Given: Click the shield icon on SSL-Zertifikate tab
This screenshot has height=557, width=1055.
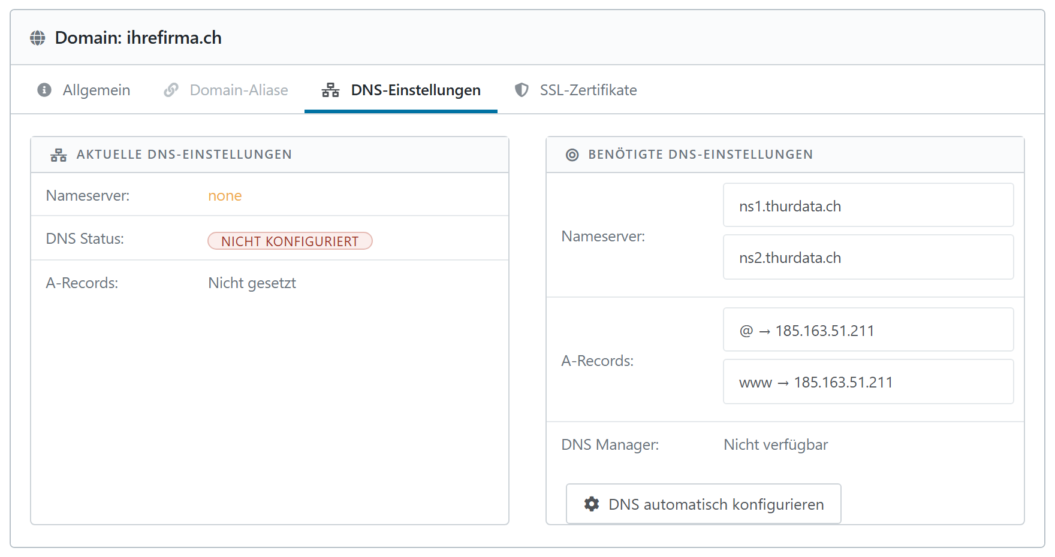Looking at the screenshot, I should (x=522, y=90).
